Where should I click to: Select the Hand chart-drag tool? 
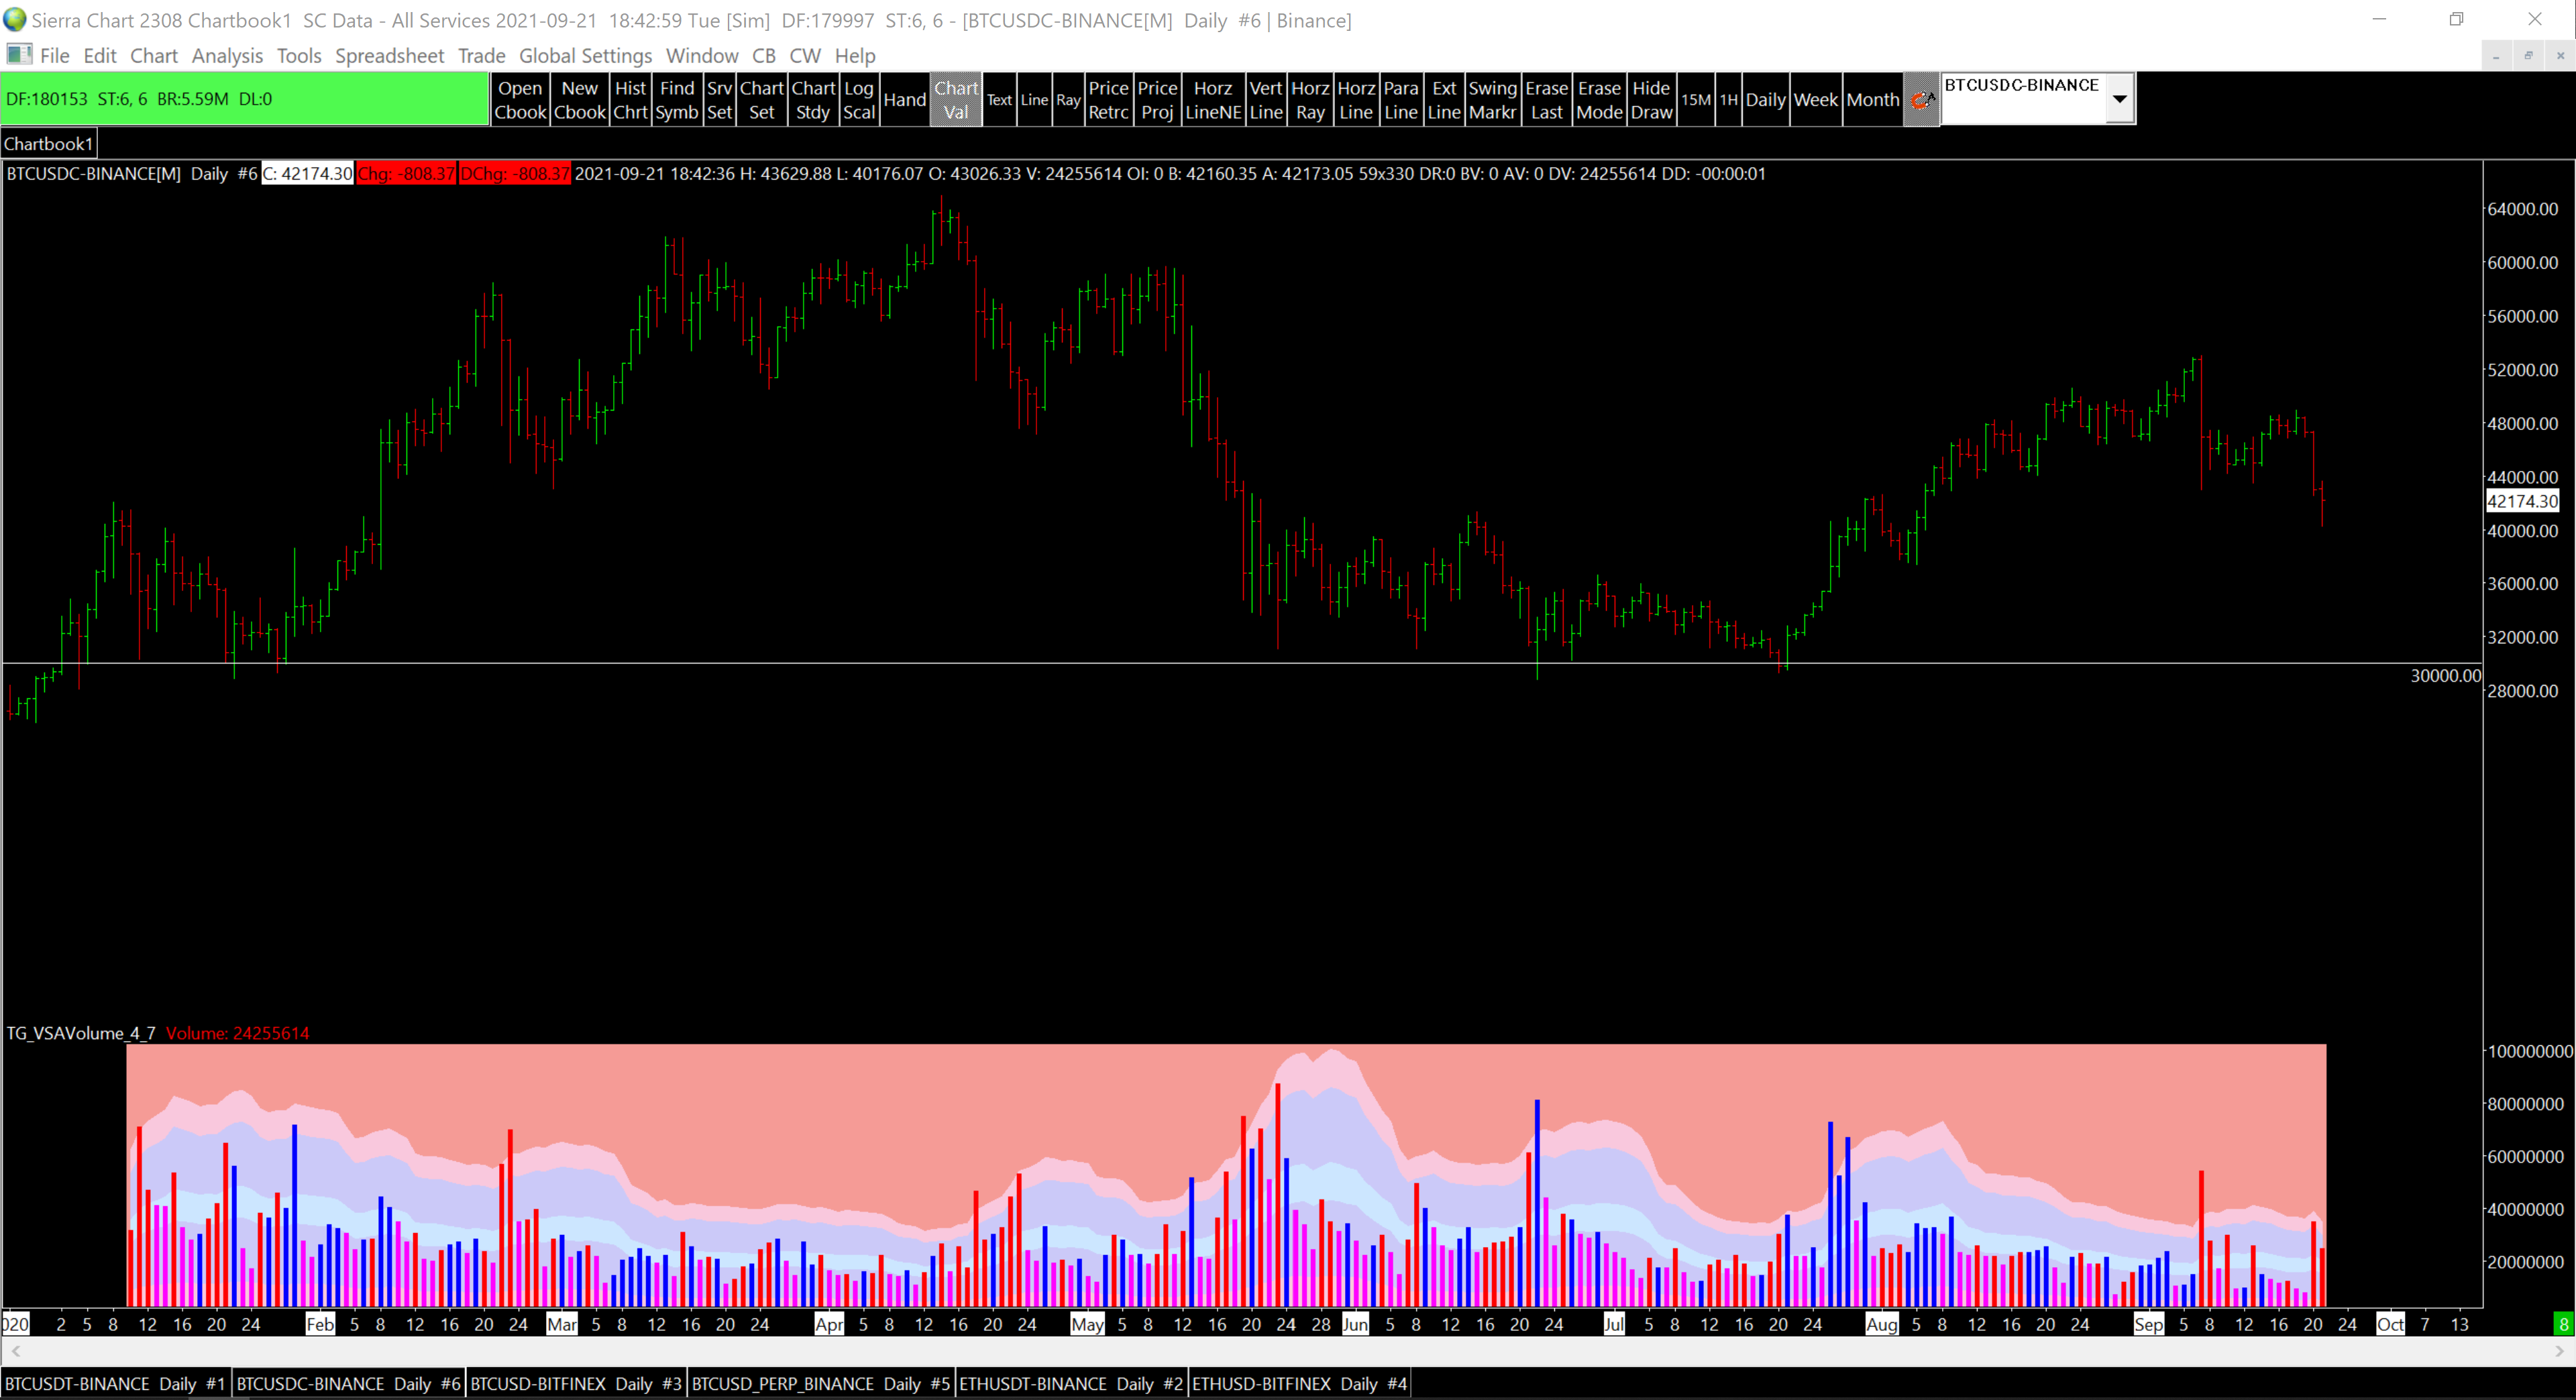(x=904, y=99)
